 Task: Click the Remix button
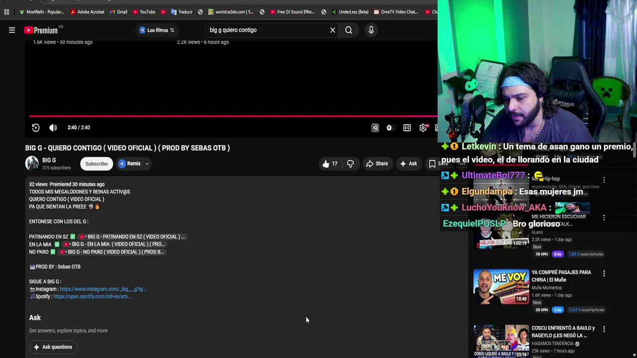[x=130, y=164]
